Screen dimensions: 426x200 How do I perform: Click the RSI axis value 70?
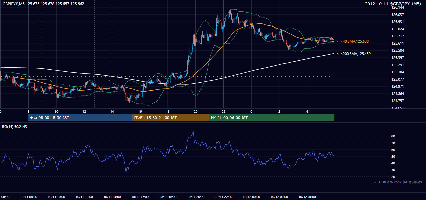pos(393,143)
